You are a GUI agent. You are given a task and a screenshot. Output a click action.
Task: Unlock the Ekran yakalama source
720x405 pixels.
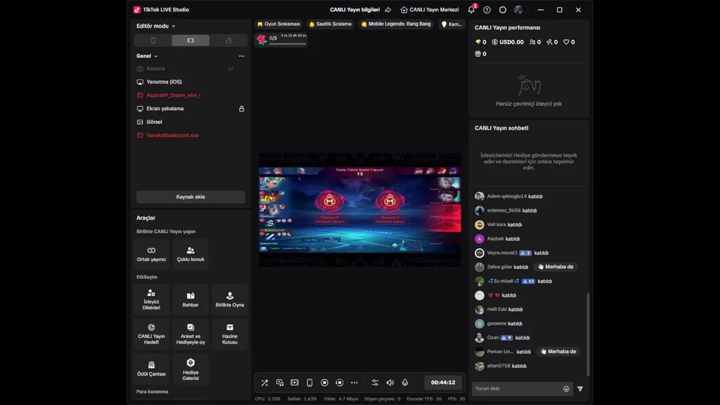[242, 109]
